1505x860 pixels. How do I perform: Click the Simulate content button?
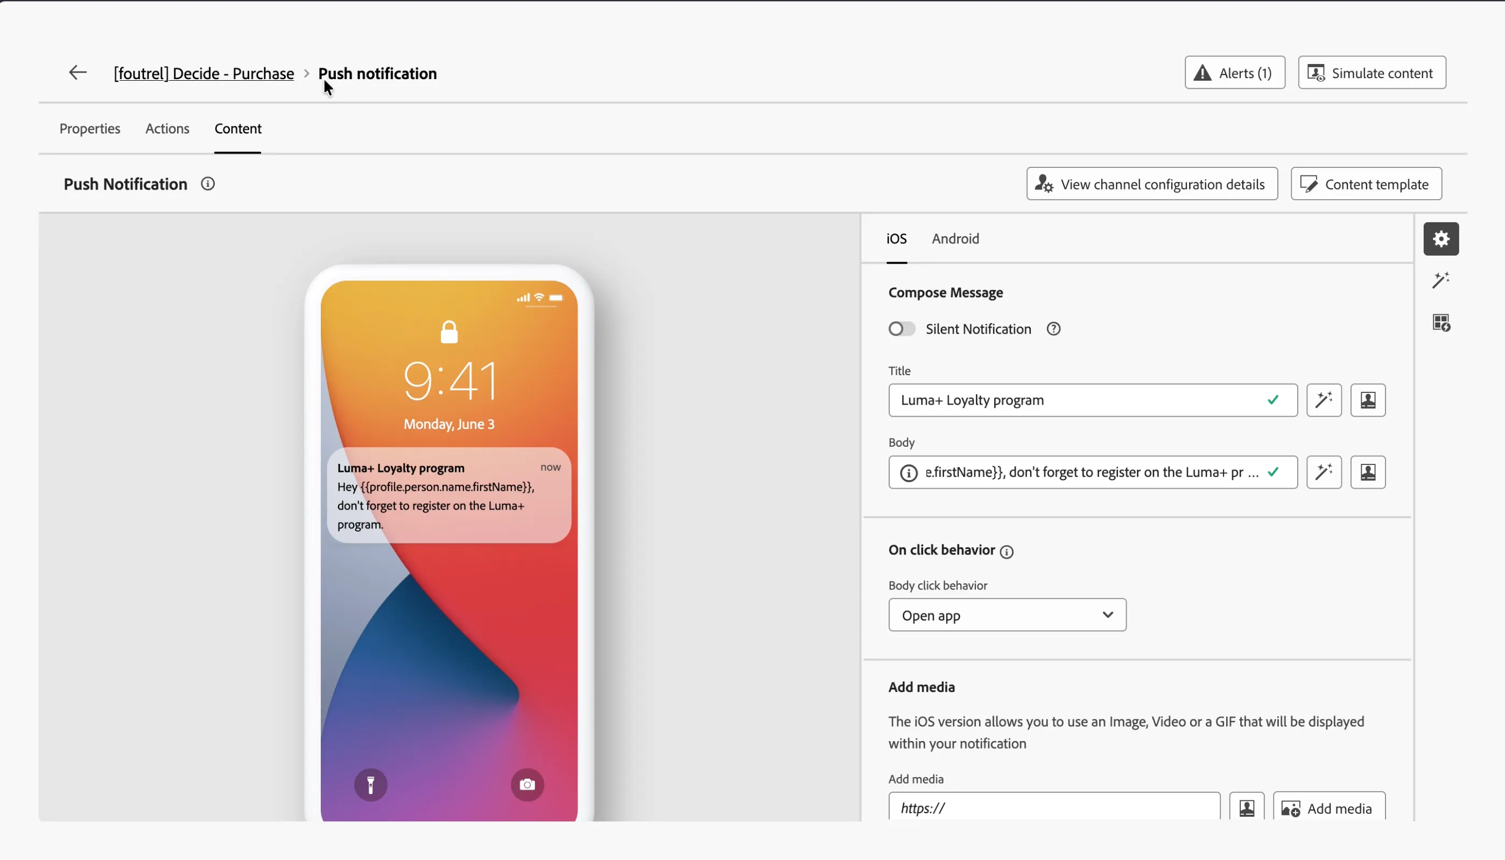click(1372, 73)
